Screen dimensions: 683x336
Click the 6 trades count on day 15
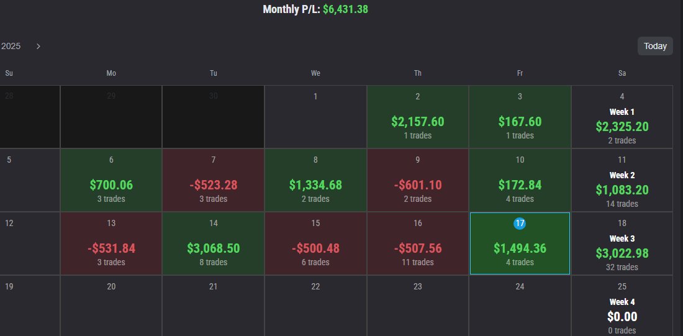click(x=315, y=262)
